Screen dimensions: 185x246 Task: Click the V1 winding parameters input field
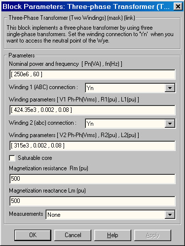pos(92,110)
